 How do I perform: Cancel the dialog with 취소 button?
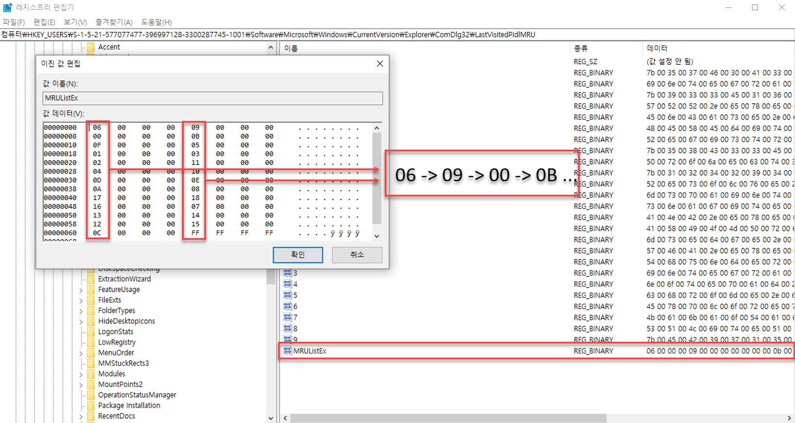click(357, 255)
